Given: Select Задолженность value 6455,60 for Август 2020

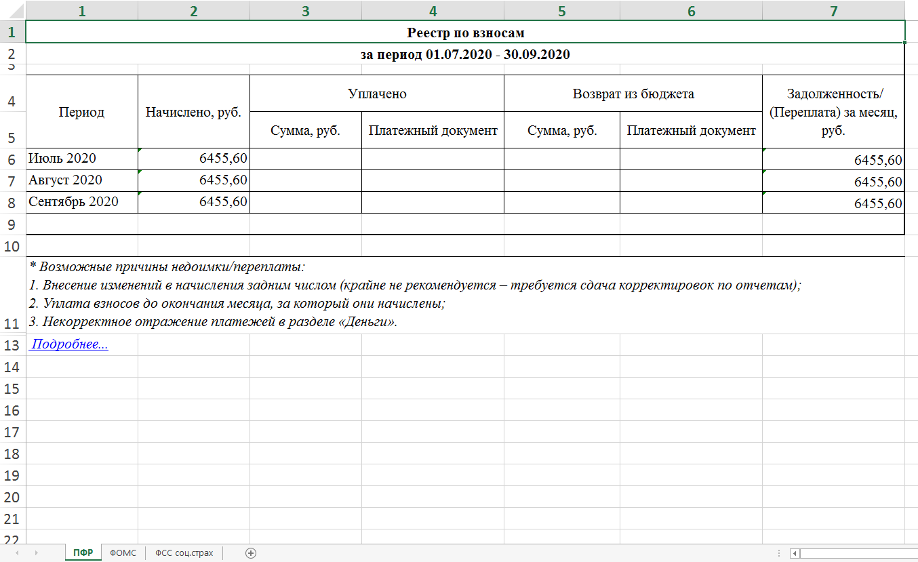Looking at the screenshot, I should coord(833,180).
